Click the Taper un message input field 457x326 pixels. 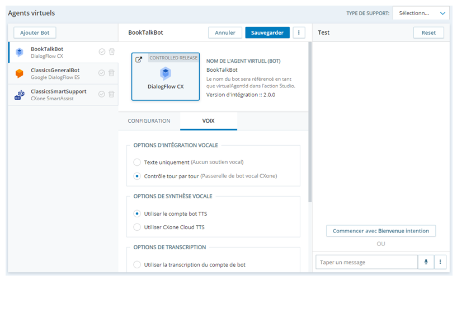click(366, 262)
